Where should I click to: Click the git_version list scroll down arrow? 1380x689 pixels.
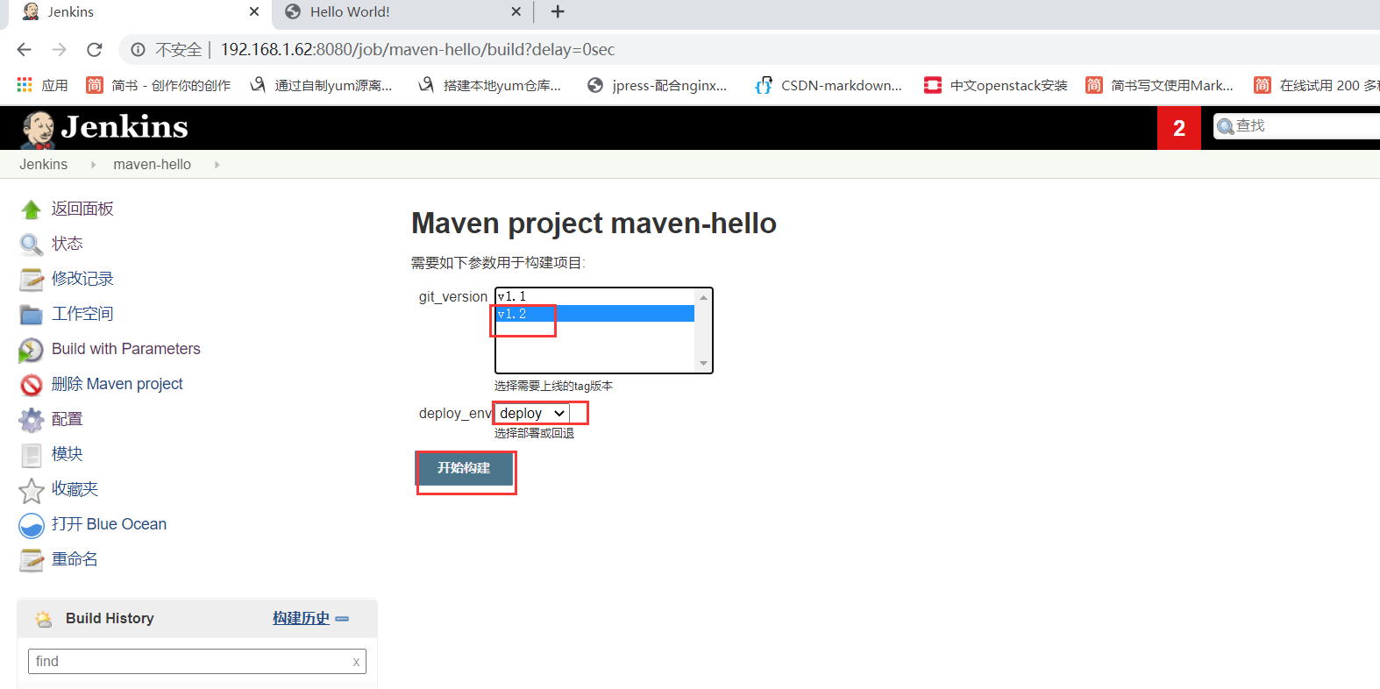coord(703,364)
